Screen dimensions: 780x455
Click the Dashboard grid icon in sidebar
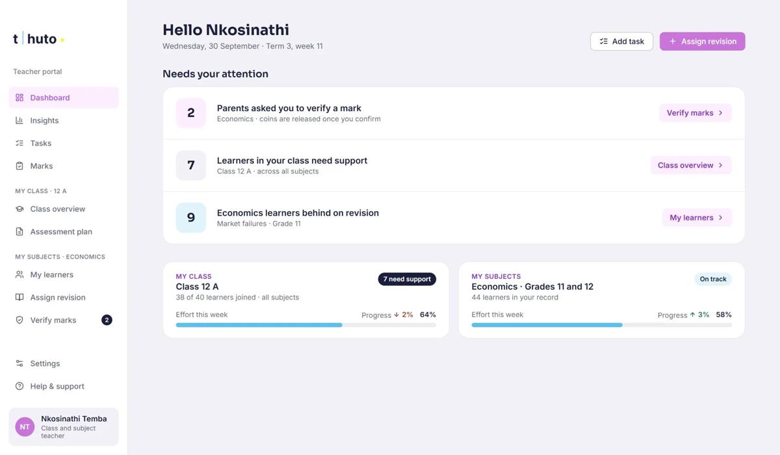click(19, 97)
